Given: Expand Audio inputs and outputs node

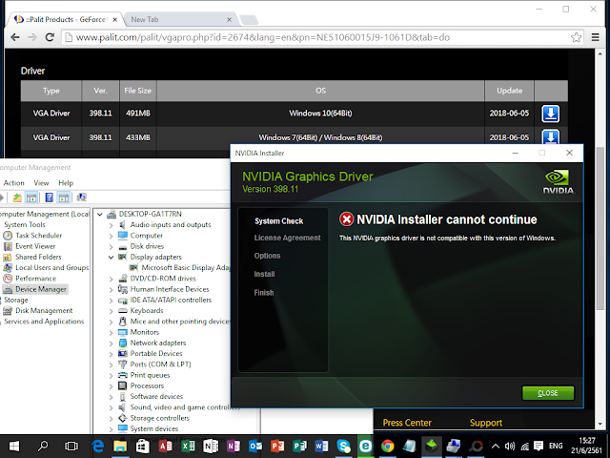Looking at the screenshot, I should [111, 225].
